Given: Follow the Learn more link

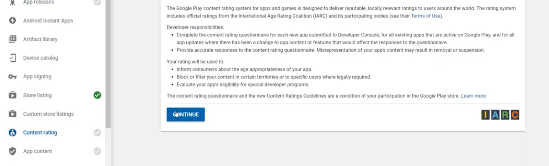Looking at the screenshot, I should pos(473,96).
